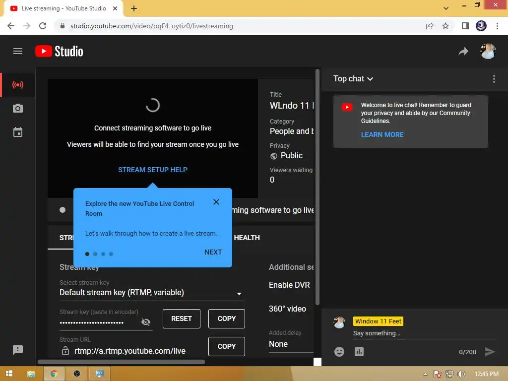Toggle the Chrome side panel icon
Image resolution: width=508 pixels, height=381 pixels.
tap(465, 26)
